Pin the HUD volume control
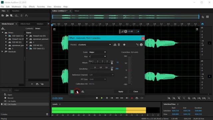The height and width of the screenshot is (120, 213). pos(138,31)
